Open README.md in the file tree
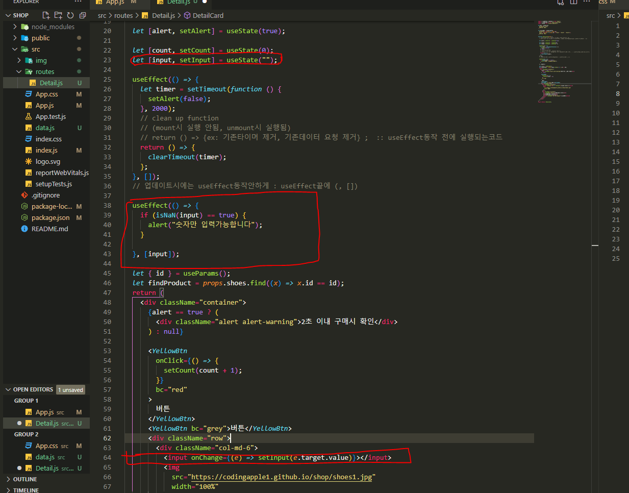Viewport: 629px width, 493px height. [x=49, y=229]
